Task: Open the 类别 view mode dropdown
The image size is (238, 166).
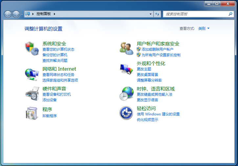Action: (204, 29)
